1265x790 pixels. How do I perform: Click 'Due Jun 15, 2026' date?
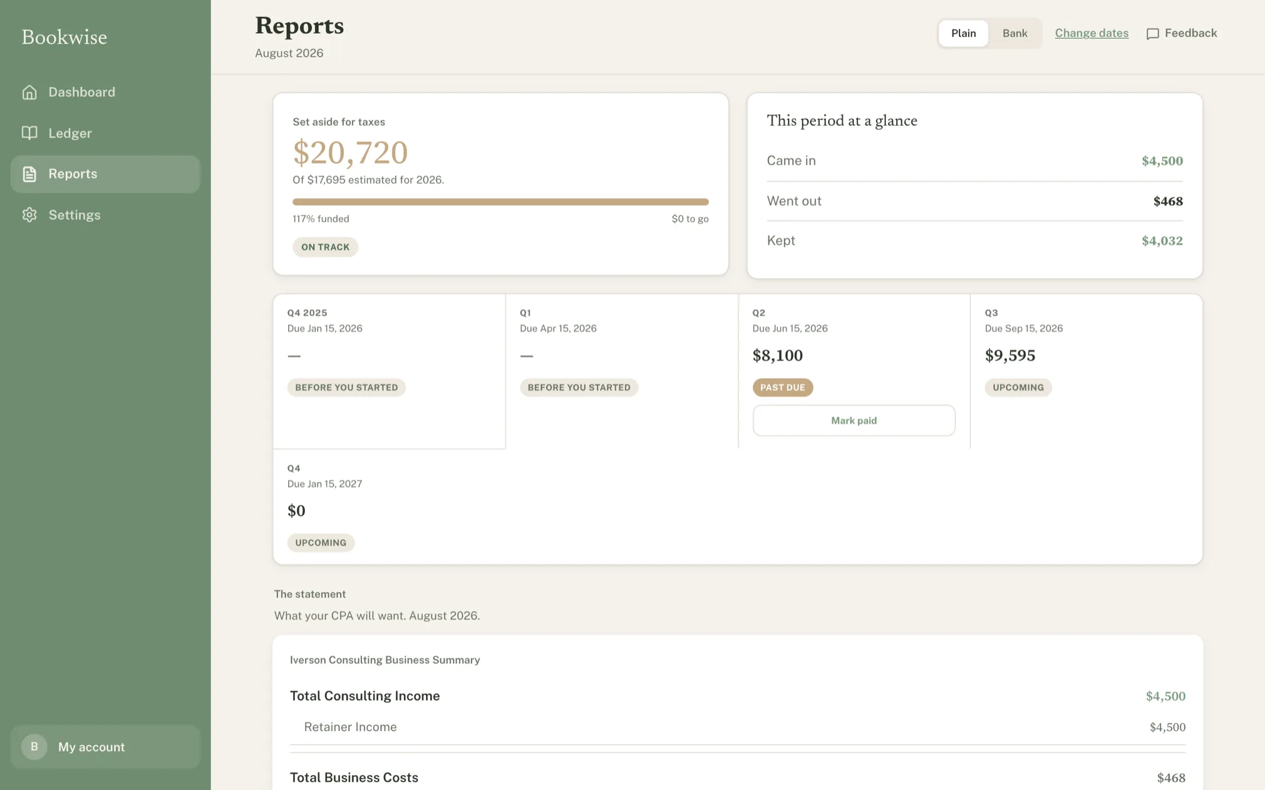pos(790,328)
